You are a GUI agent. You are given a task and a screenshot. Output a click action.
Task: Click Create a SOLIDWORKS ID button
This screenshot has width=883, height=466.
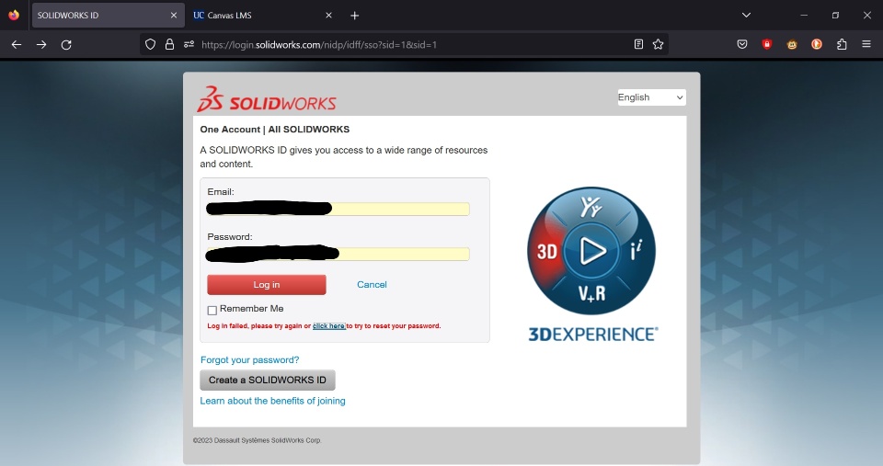point(268,380)
